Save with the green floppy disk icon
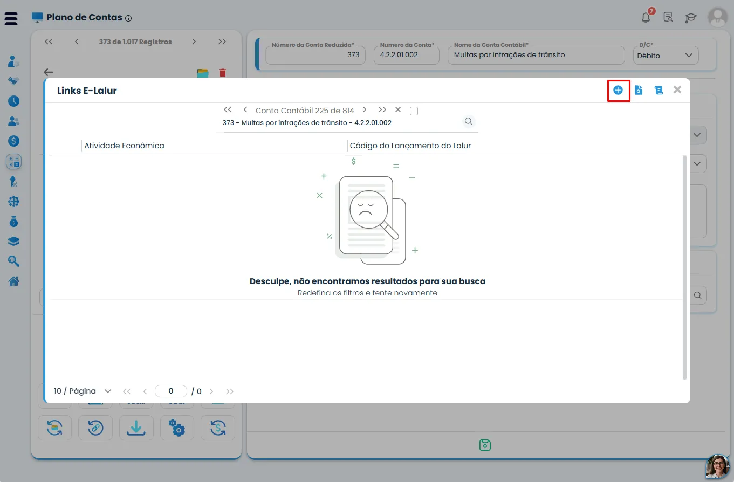Viewport: 734px width, 482px height. click(x=485, y=445)
